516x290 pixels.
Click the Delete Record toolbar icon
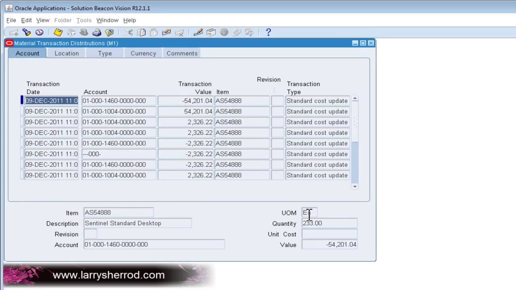click(x=179, y=33)
